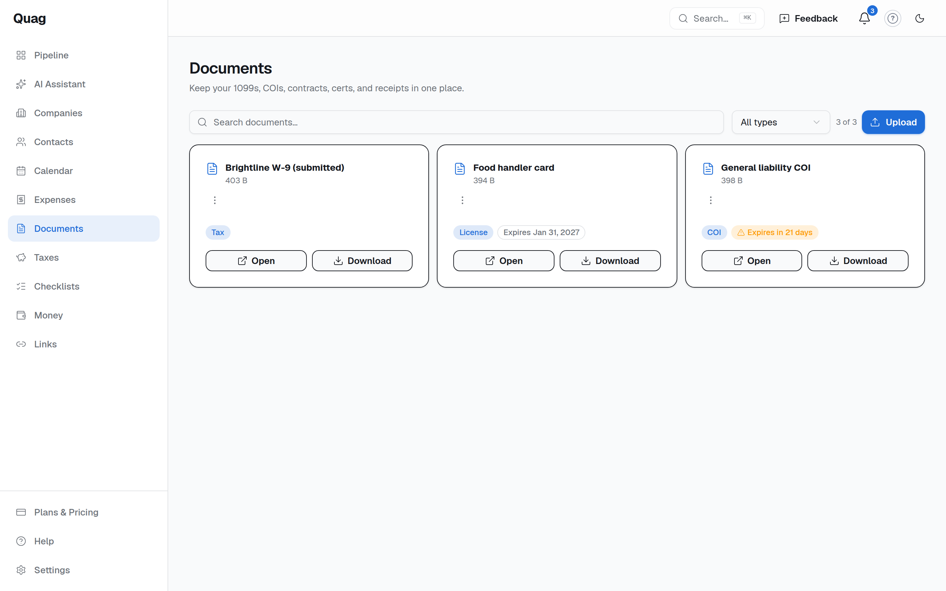Open Help from the sidebar
The height and width of the screenshot is (591, 946).
tap(84, 541)
